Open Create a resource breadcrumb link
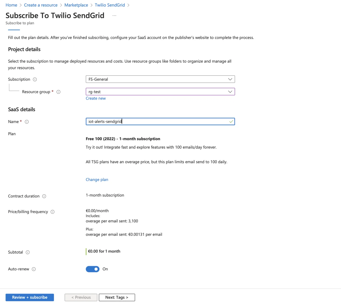The width and height of the screenshot is (341, 304). pyautogui.click(x=41, y=5)
